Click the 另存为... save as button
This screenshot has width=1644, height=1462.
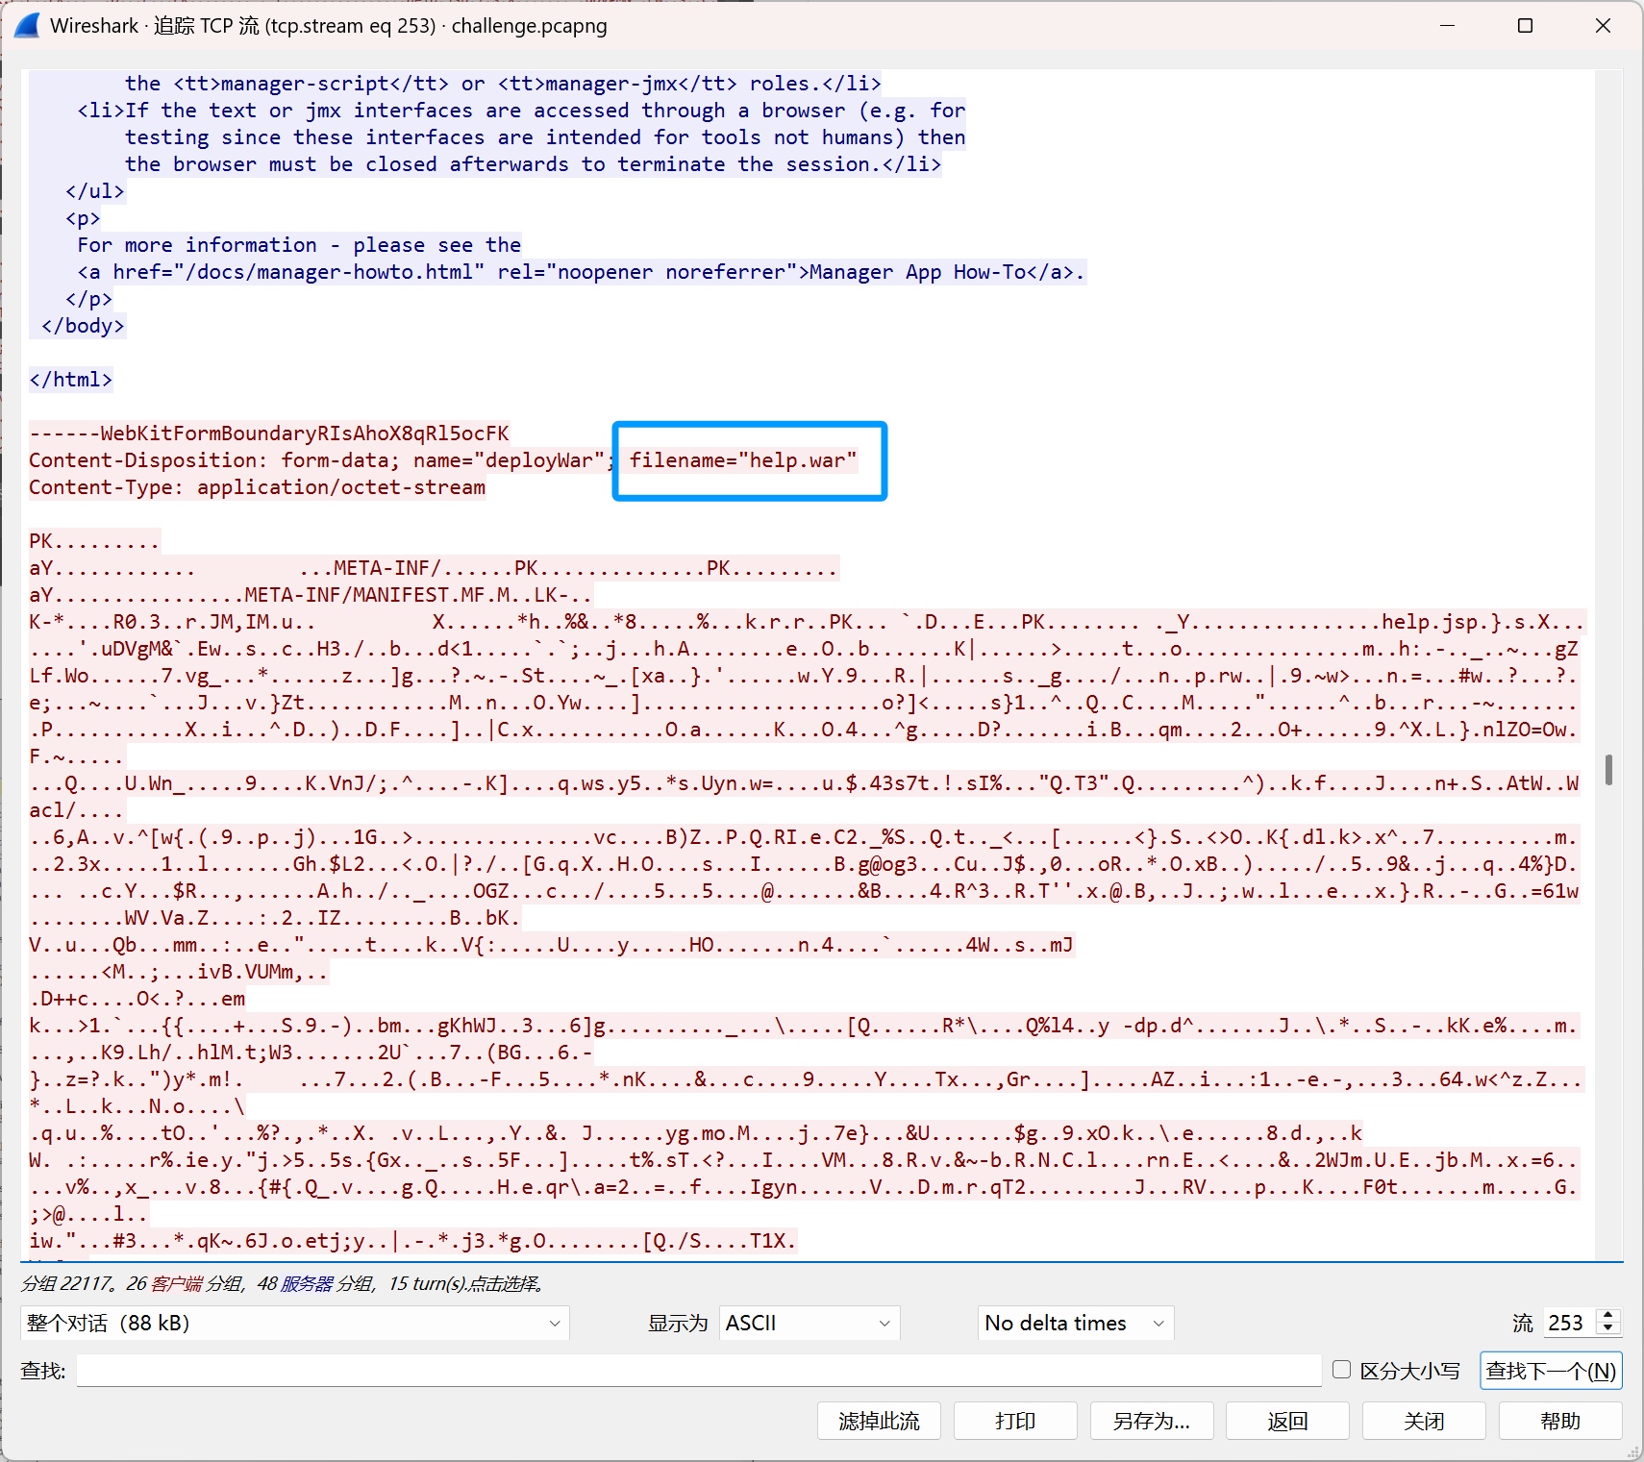click(1152, 1421)
